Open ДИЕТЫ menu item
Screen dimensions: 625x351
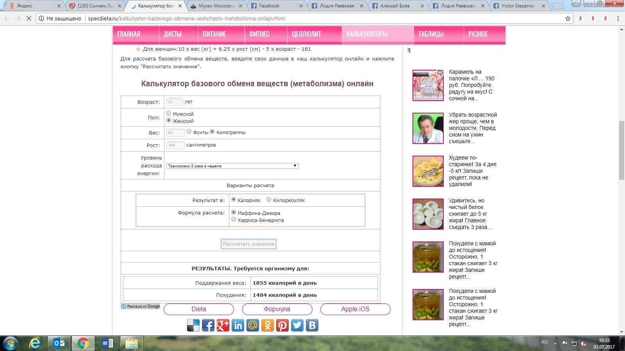pos(179,34)
